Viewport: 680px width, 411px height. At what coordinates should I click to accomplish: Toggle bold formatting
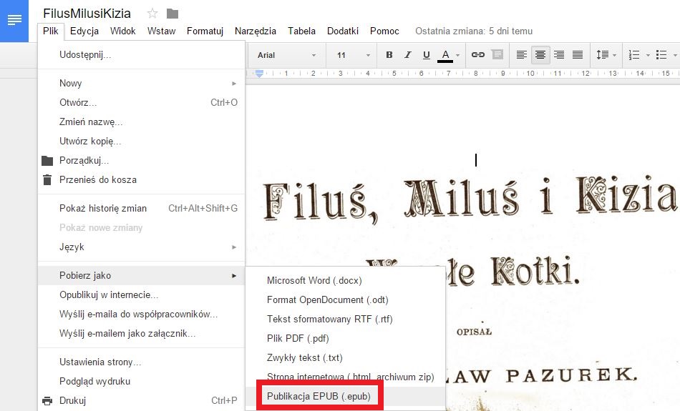point(389,55)
